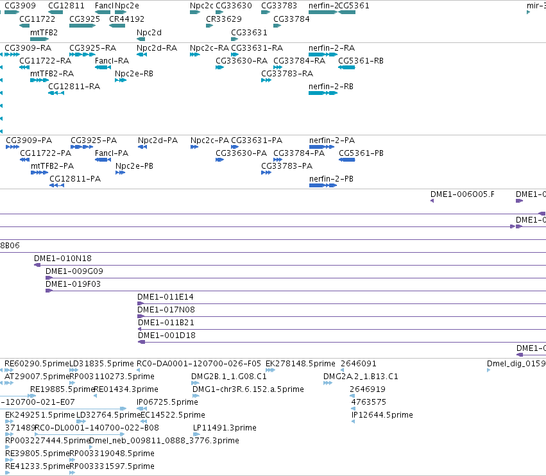The image size is (546, 476).
Task: Click the Fancl-PA protein glyph
Action: tap(103, 160)
